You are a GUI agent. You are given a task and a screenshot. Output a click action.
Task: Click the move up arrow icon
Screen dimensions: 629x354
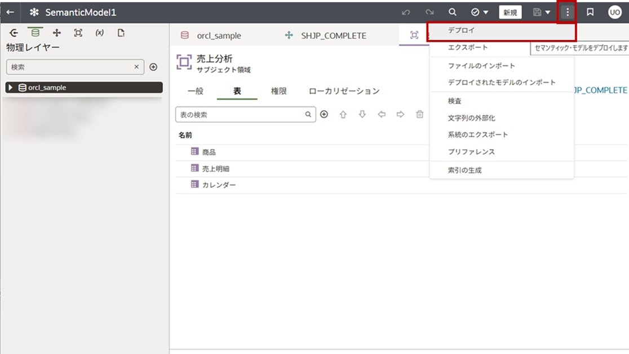coord(343,115)
